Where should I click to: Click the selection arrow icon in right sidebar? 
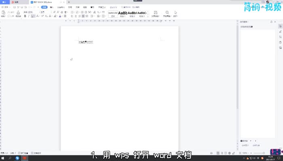click(x=280, y=26)
